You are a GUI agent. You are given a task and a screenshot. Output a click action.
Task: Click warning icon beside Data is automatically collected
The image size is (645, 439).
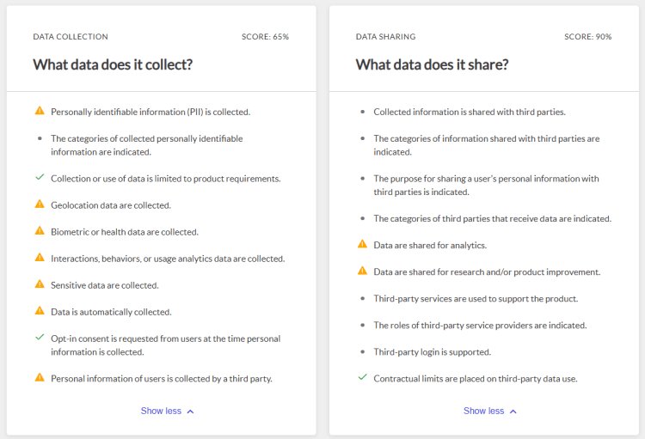click(39, 311)
